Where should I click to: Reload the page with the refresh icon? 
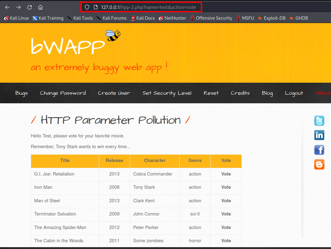(x=29, y=7)
